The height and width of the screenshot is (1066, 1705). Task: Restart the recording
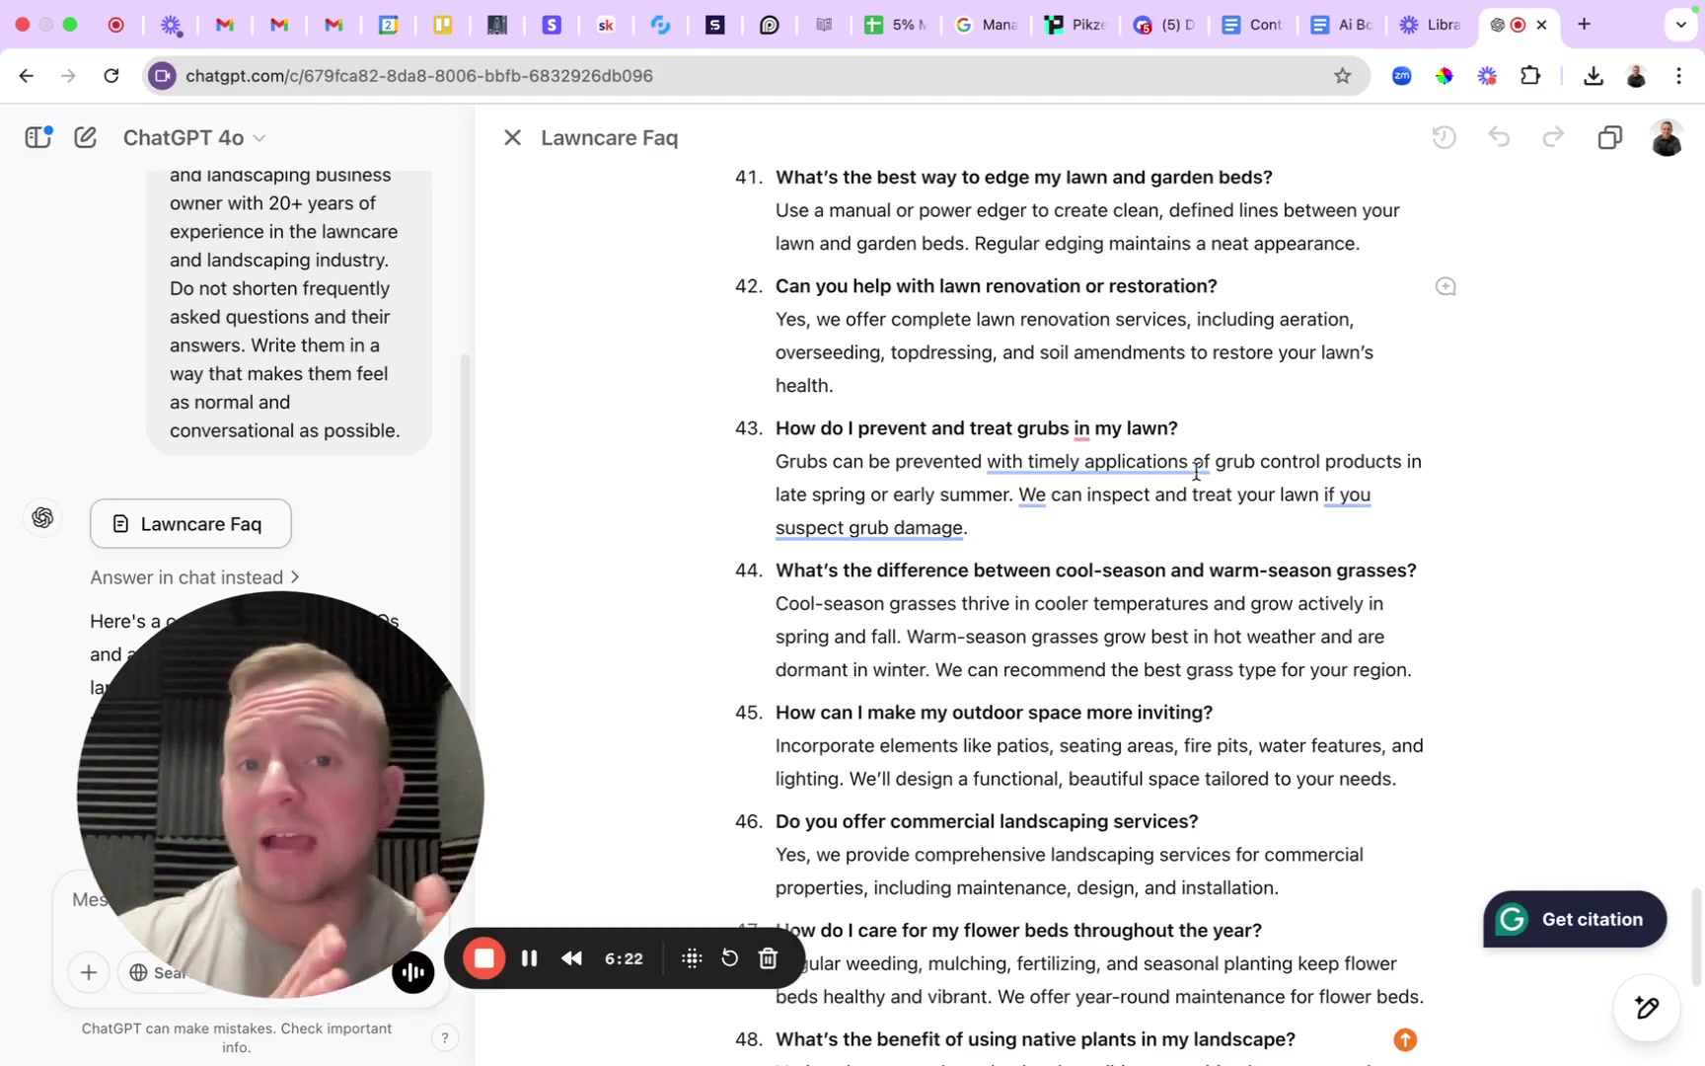click(x=729, y=958)
